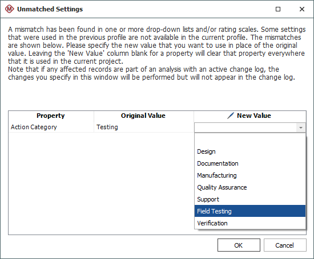
Task: Click the OK button
Action: pyautogui.click(x=239, y=245)
